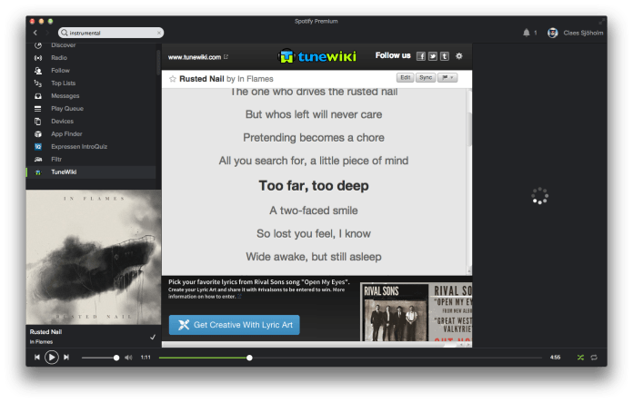Viewport: 633px width, 402px height.
Task: Click into the search field containing instrumental
Action: click(111, 33)
